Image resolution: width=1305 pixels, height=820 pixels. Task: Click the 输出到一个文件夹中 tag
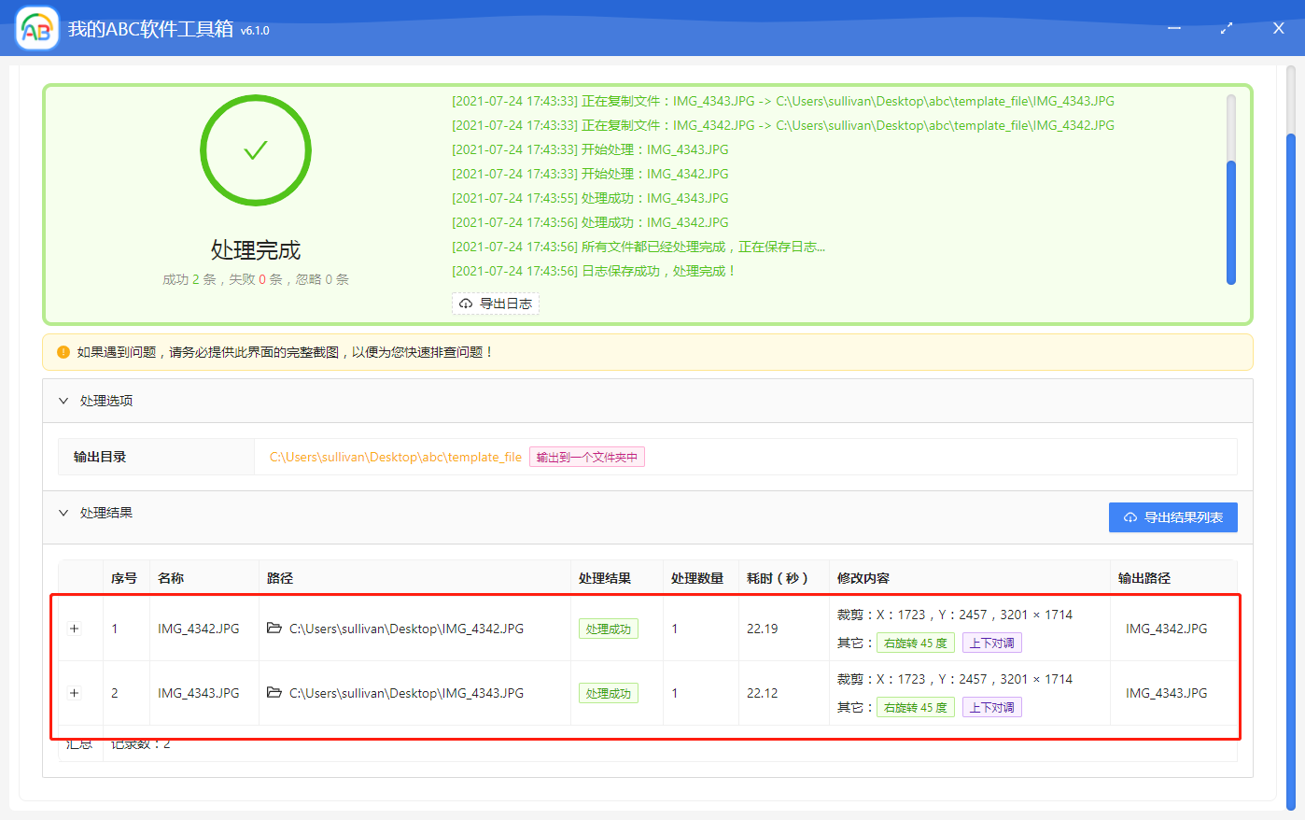pos(586,457)
